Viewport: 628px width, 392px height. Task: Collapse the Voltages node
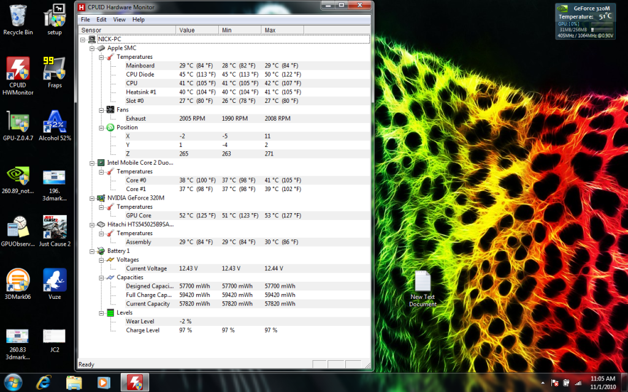click(101, 260)
